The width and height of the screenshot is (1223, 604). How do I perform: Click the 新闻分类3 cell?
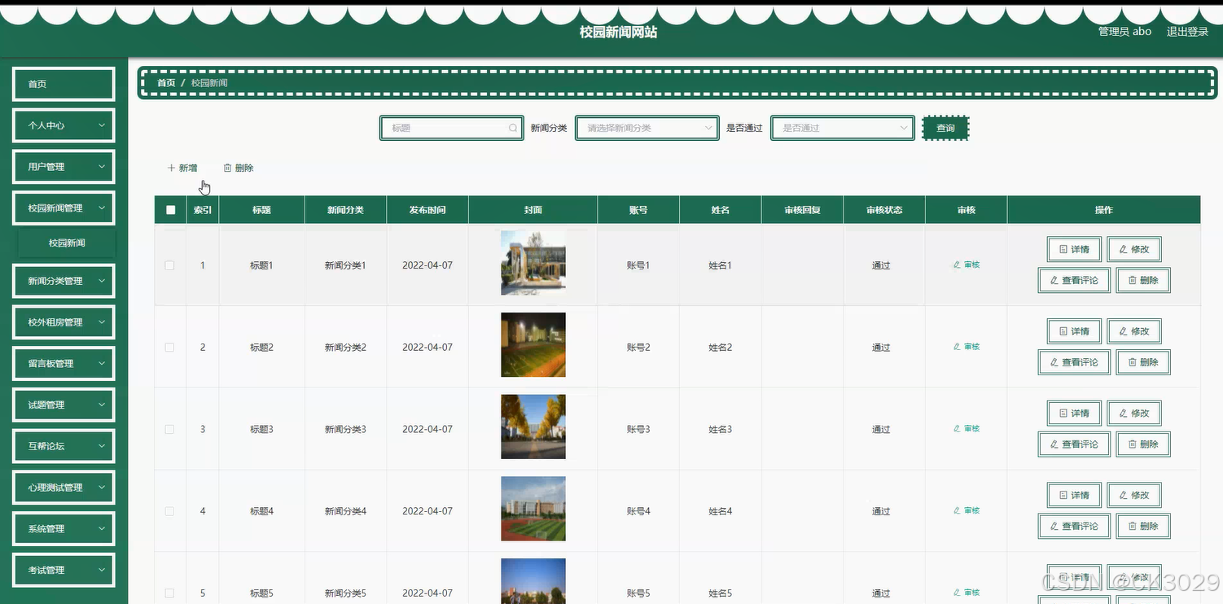click(345, 429)
